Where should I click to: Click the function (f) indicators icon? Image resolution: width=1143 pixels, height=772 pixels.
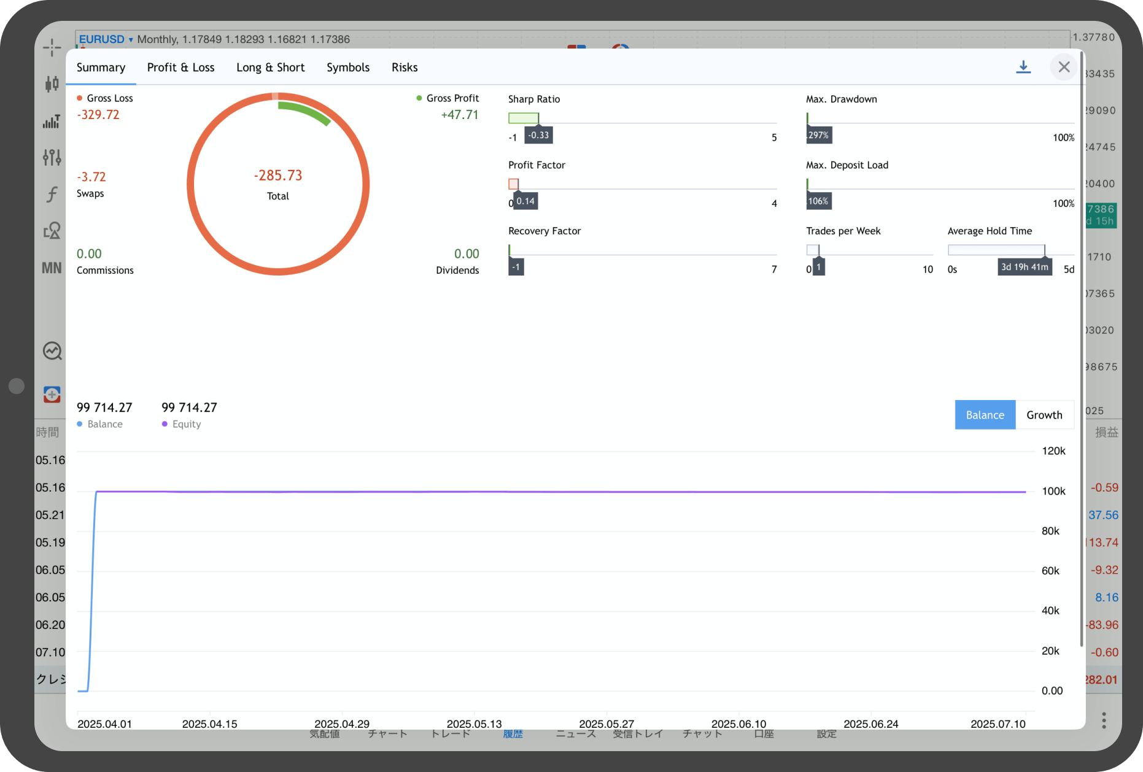click(x=52, y=195)
